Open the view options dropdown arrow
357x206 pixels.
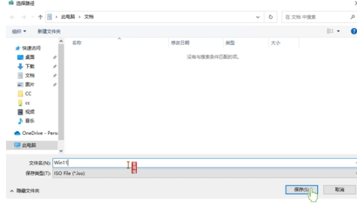click(x=339, y=32)
